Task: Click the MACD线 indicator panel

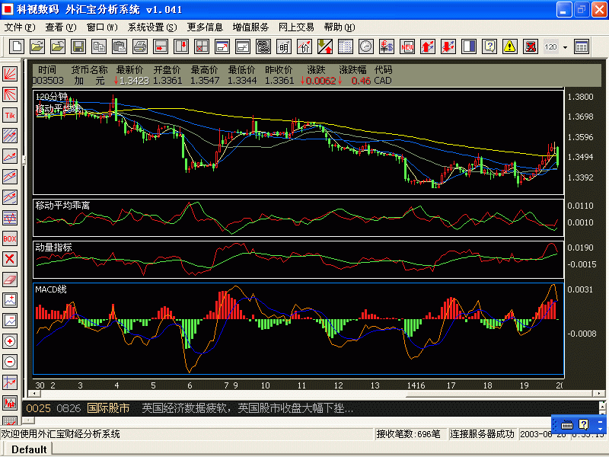Action: 298,329
